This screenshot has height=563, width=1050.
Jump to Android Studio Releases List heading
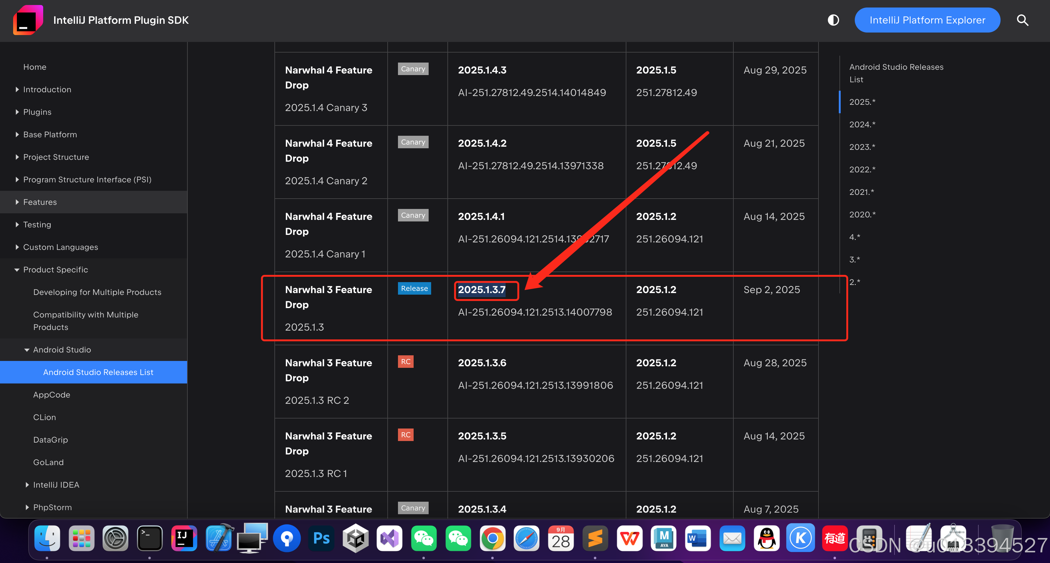896,73
